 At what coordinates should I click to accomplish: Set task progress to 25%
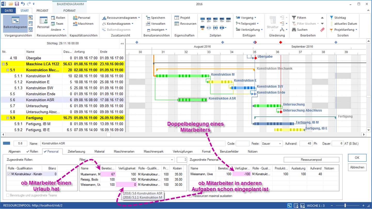pos(209,20)
